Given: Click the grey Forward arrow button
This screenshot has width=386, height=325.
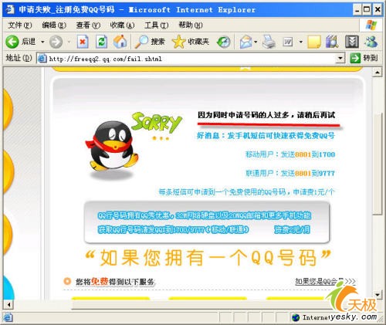Looking at the screenshot, I should point(56,42).
